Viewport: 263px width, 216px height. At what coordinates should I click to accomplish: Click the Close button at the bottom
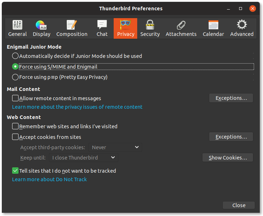(239, 205)
